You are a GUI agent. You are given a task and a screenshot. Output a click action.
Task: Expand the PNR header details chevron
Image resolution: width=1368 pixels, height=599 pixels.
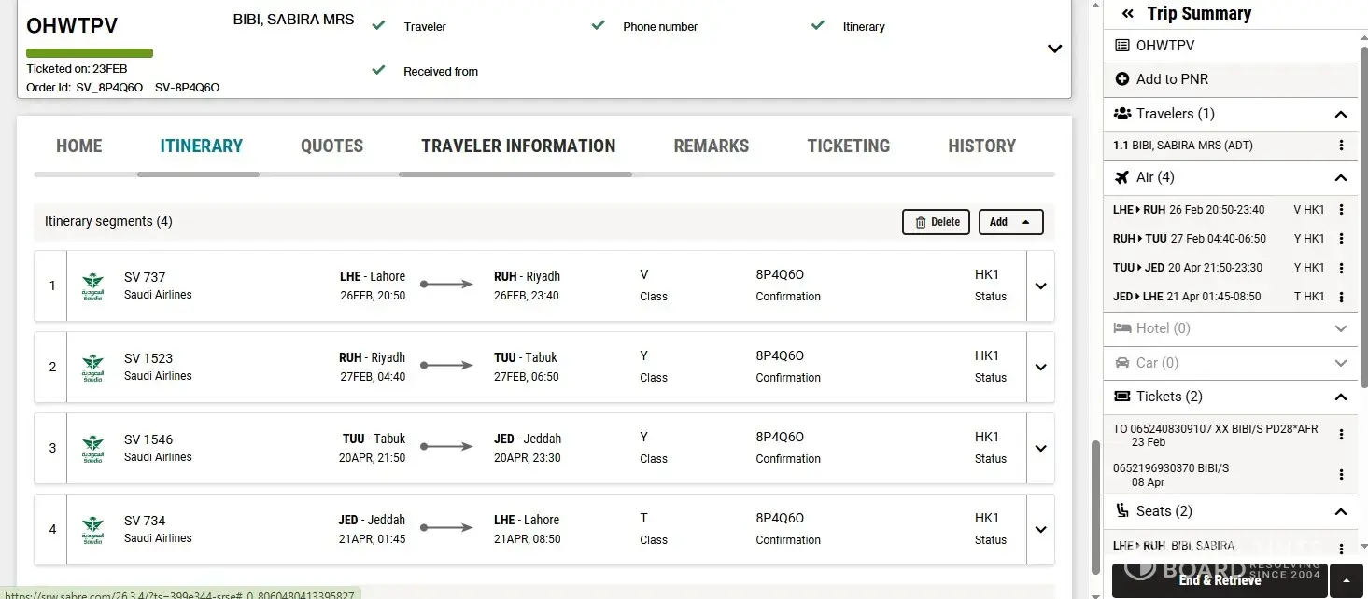[x=1054, y=49]
